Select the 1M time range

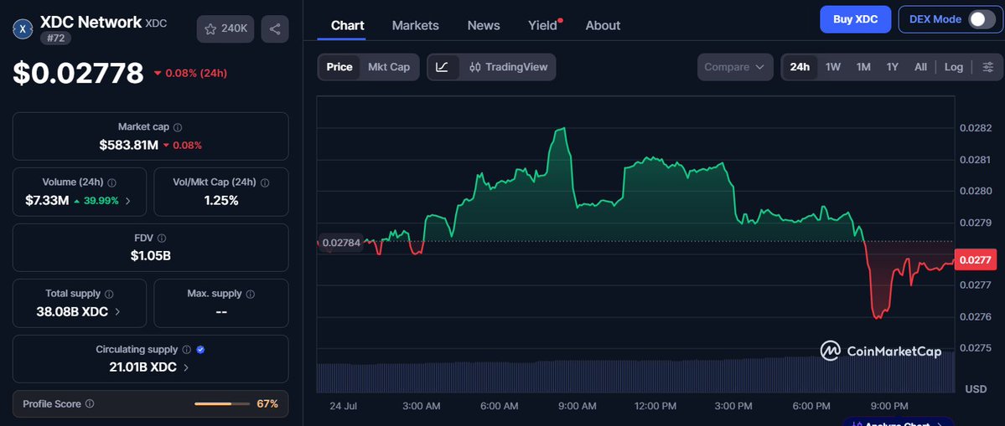coord(863,67)
